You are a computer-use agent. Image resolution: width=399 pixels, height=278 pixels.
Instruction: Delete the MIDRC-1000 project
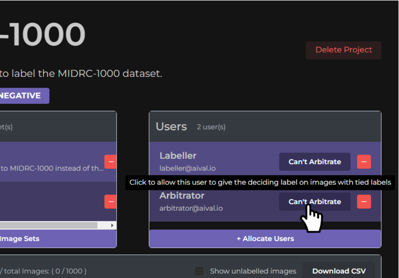(343, 50)
